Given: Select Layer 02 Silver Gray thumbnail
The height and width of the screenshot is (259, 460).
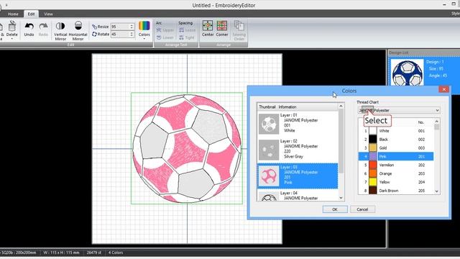Looking at the screenshot, I should 269,150.
